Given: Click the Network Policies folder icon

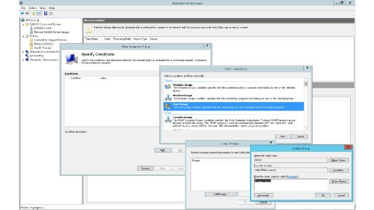Looking at the screenshot, I should click(x=31, y=44).
